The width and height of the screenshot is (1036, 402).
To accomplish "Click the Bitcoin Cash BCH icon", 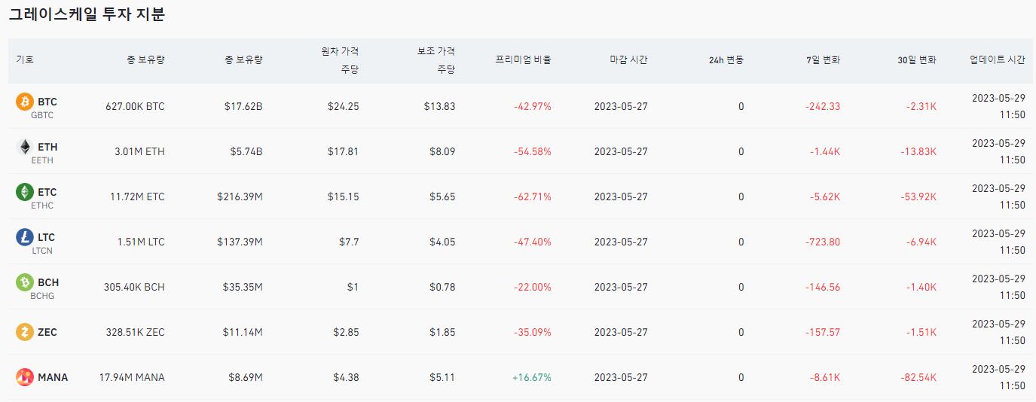I will click(25, 282).
